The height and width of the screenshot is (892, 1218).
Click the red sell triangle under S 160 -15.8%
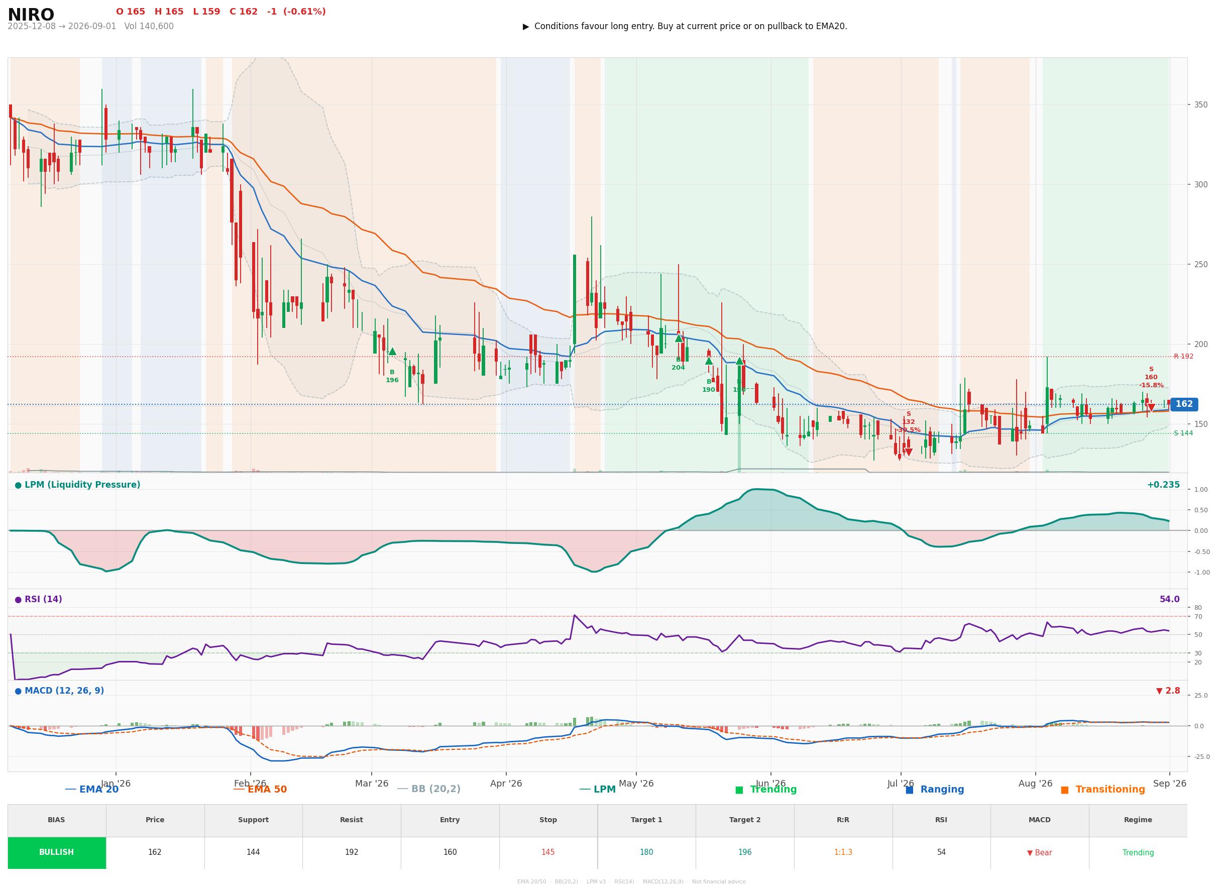1151,408
